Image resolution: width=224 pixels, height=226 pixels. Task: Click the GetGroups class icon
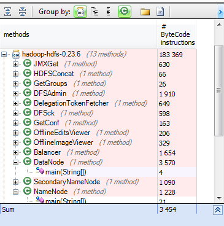(x=27, y=83)
